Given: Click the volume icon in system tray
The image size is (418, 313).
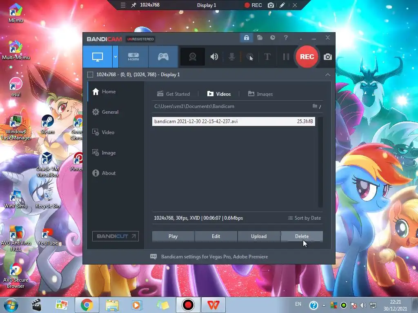Looking at the screenshot, I should pyautogui.click(x=363, y=305).
